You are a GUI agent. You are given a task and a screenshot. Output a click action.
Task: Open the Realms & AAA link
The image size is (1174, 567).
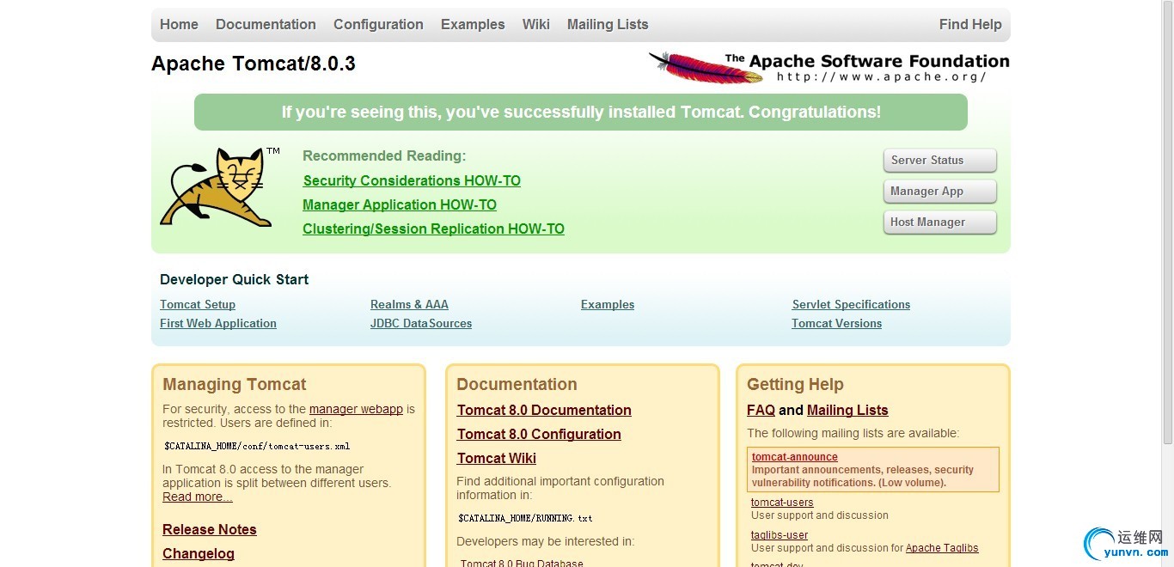[409, 304]
